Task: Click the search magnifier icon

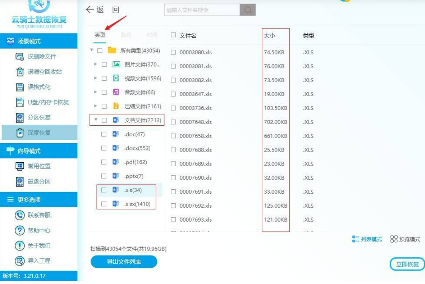Action: point(248,10)
